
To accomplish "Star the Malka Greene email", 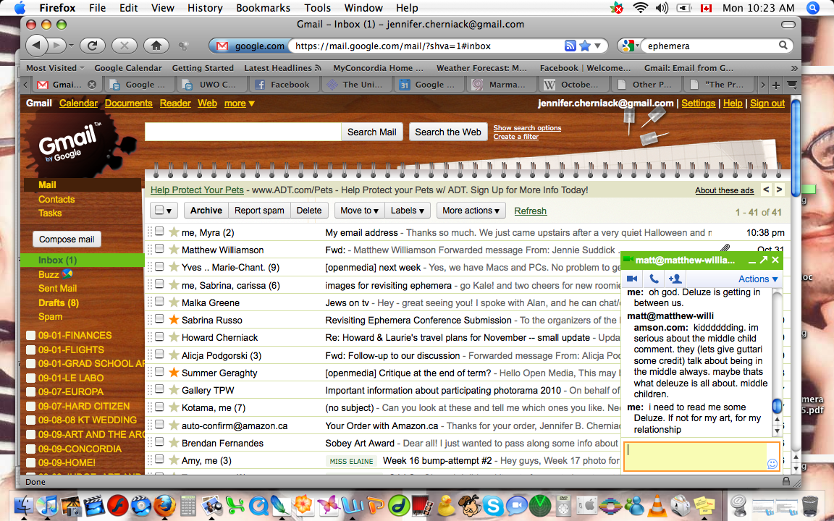I will [174, 302].
